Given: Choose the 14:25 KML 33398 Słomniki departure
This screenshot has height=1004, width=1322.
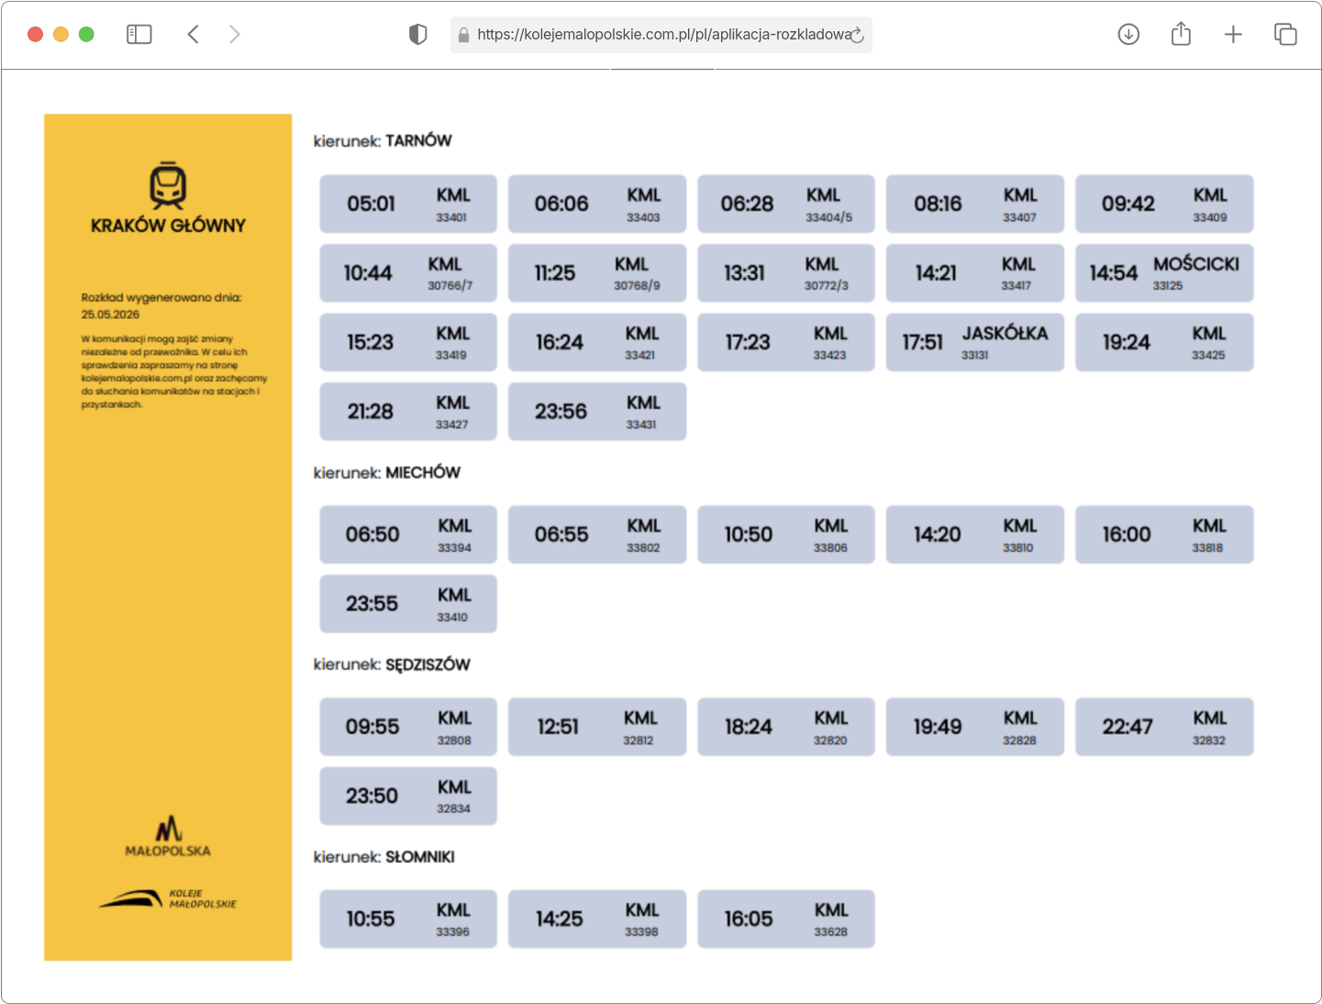Looking at the screenshot, I should tap(597, 919).
